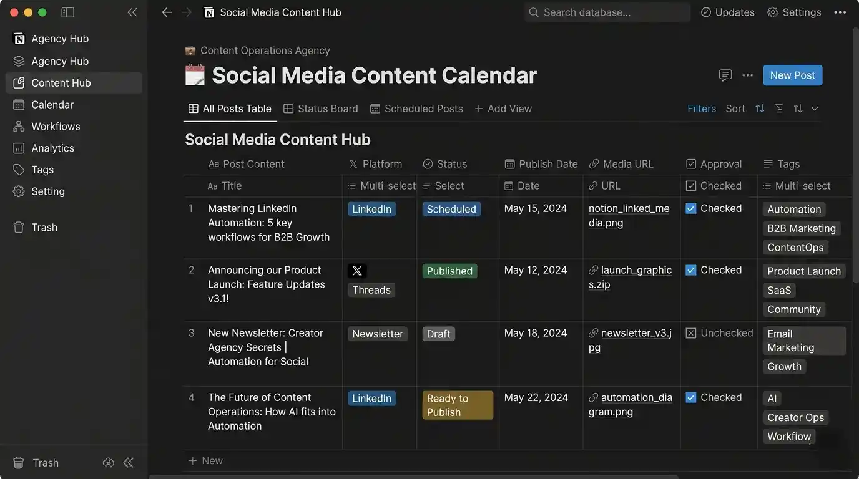Open Updates in the top bar
The height and width of the screenshot is (479, 859).
pos(727,12)
